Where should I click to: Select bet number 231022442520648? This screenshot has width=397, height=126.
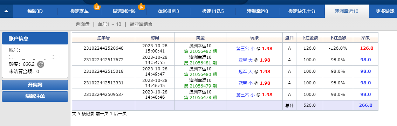[104, 48]
